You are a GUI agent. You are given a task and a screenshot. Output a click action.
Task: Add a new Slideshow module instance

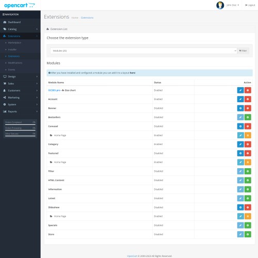pyautogui.click(x=240, y=207)
